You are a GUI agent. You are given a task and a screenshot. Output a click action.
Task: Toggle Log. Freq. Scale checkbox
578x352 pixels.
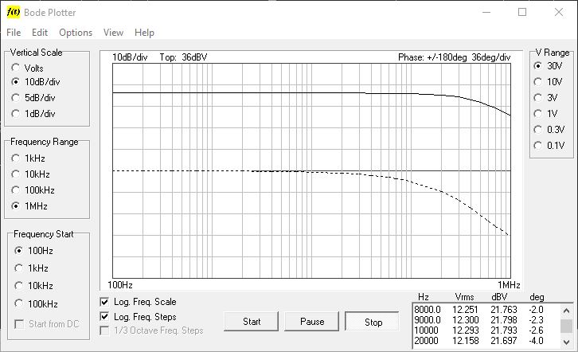click(x=104, y=302)
